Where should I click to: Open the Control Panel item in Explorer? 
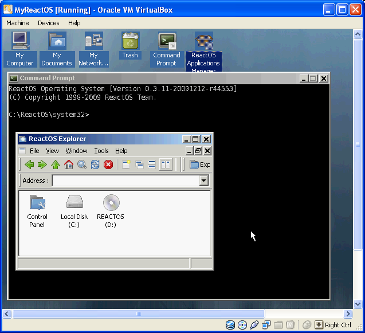tap(37, 211)
